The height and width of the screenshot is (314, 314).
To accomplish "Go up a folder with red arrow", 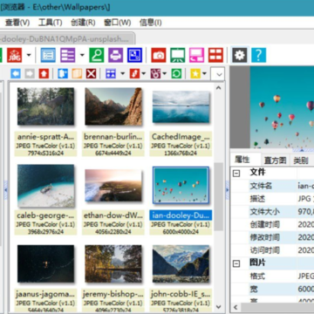I will pos(44,73).
